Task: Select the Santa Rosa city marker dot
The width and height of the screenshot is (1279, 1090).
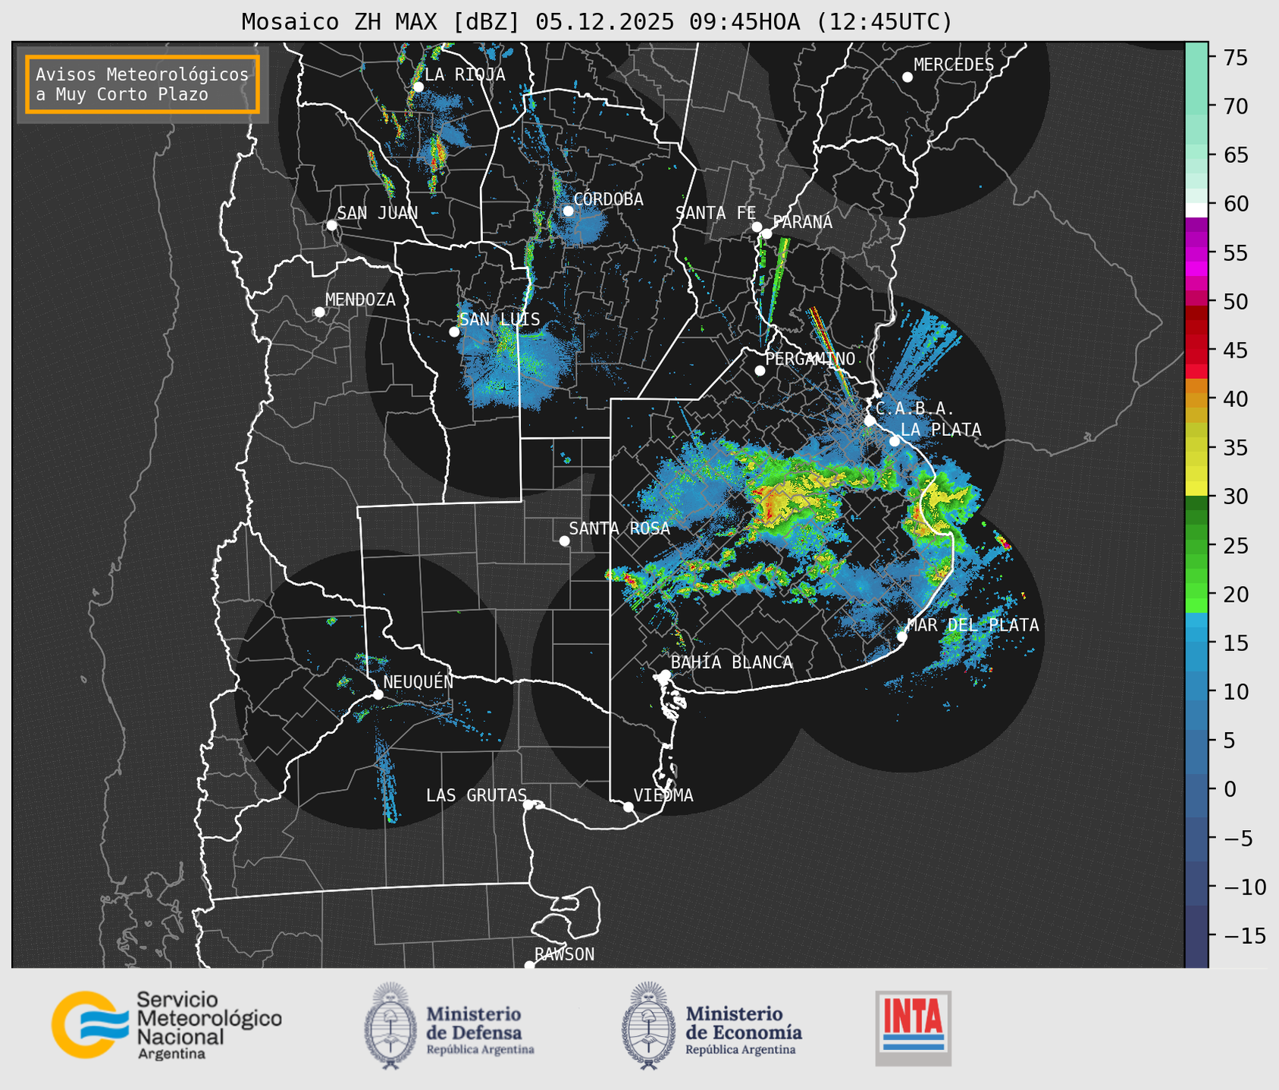Action: [x=564, y=540]
